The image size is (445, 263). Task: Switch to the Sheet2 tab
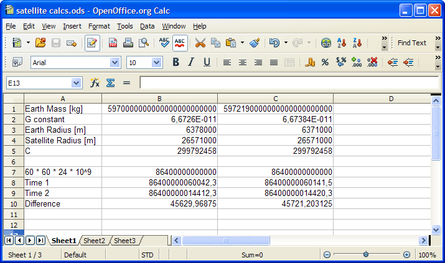click(x=95, y=241)
